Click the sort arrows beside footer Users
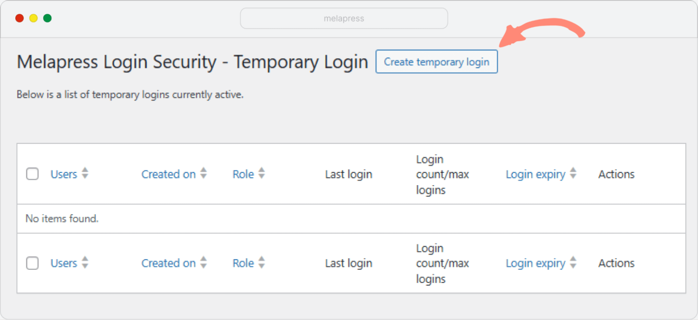 coord(85,262)
